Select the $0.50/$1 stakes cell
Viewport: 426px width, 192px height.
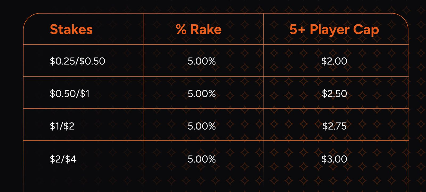[70, 93]
